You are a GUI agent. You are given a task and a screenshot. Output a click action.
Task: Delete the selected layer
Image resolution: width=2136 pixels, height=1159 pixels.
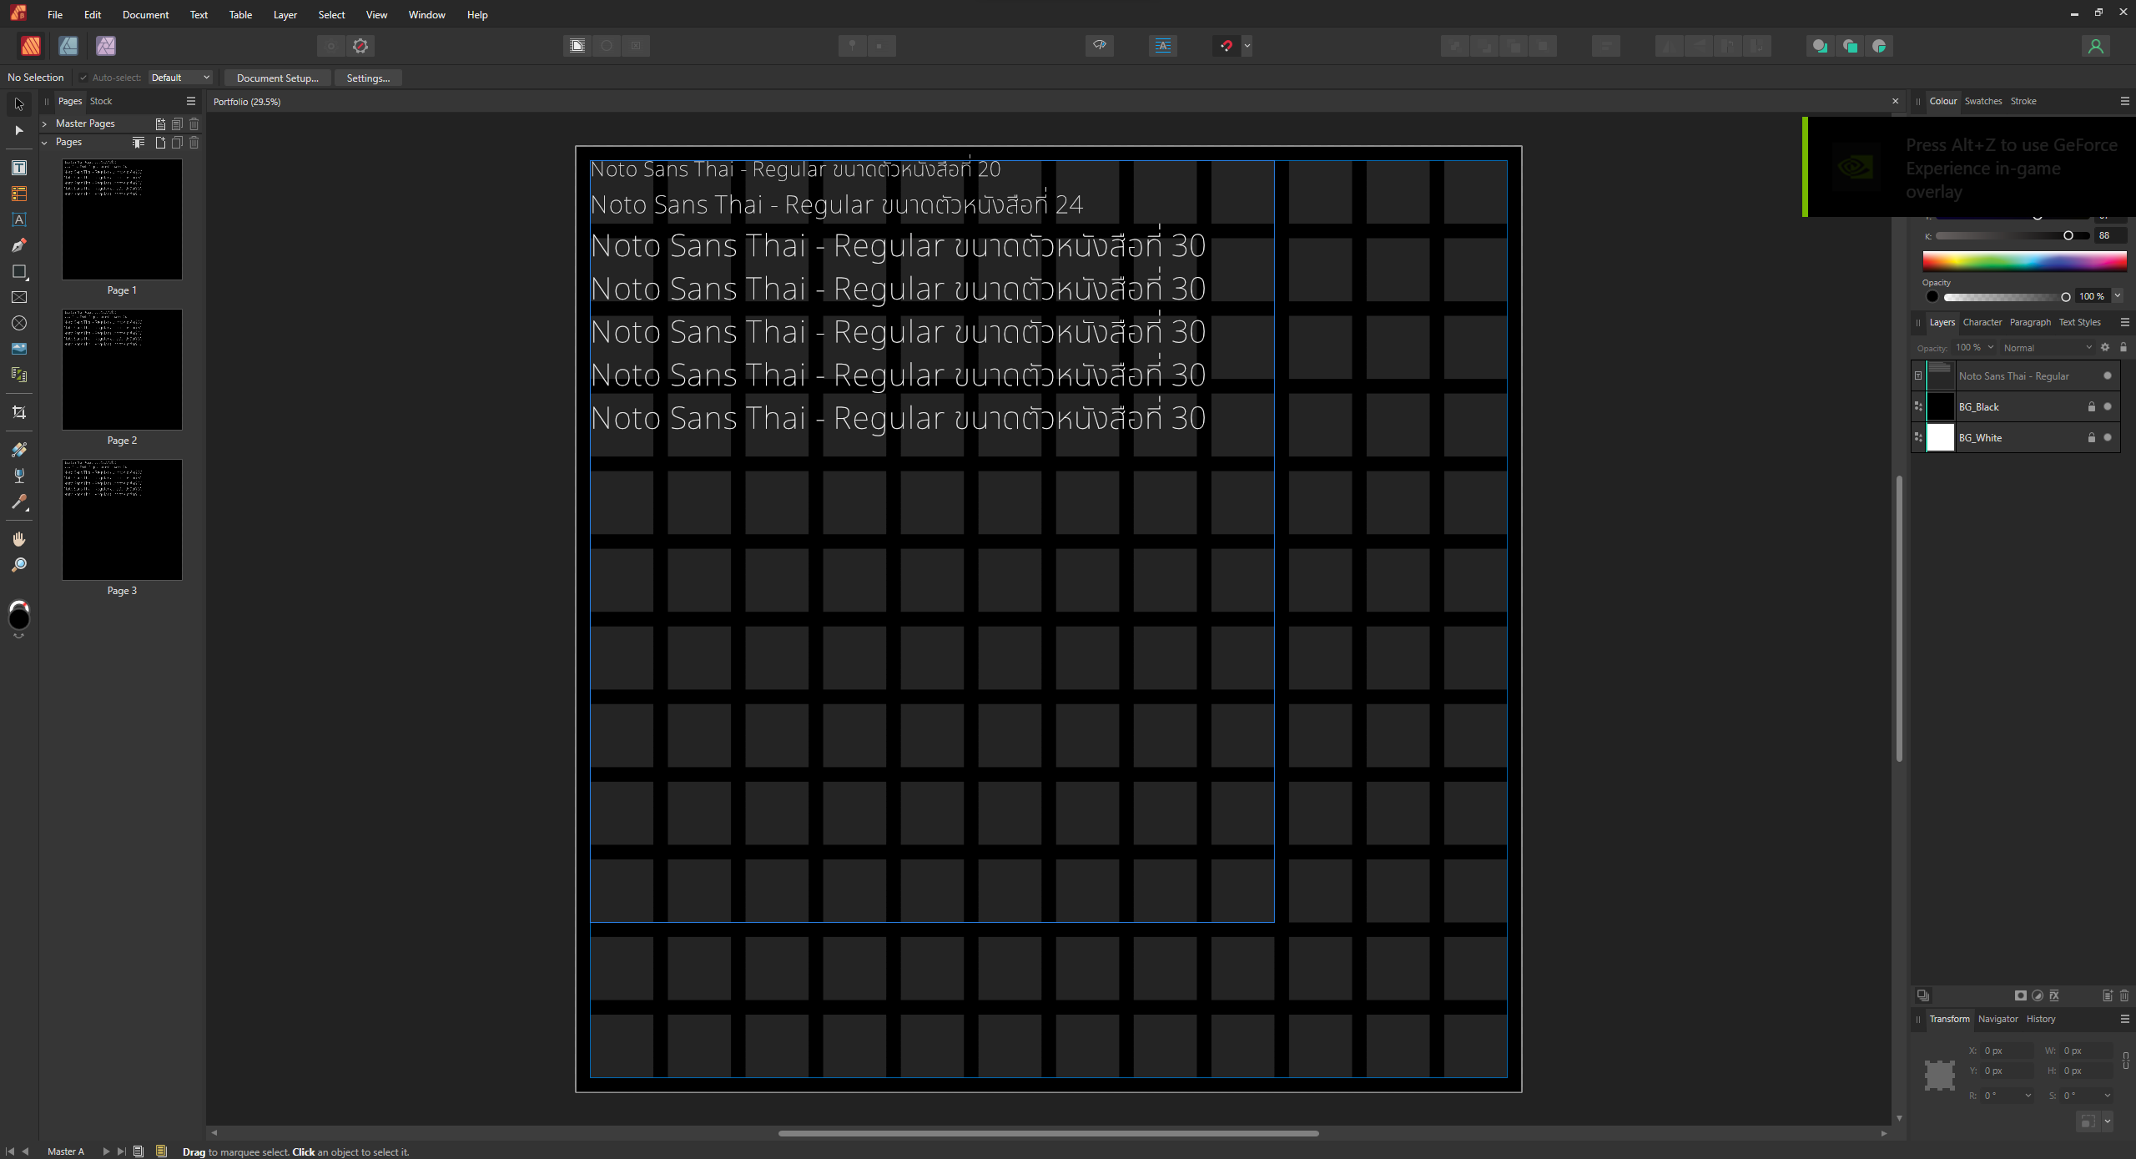[2124, 995]
